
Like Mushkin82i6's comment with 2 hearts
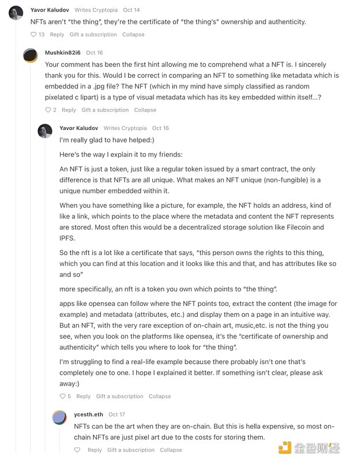tap(48, 110)
